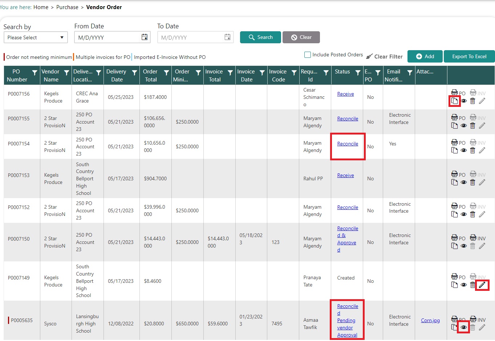
Task: Open Order Total column filter dropdown
Action: tap(166, 73)
